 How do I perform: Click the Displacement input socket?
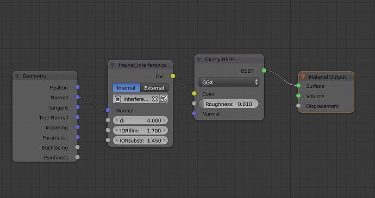[298, 106]
